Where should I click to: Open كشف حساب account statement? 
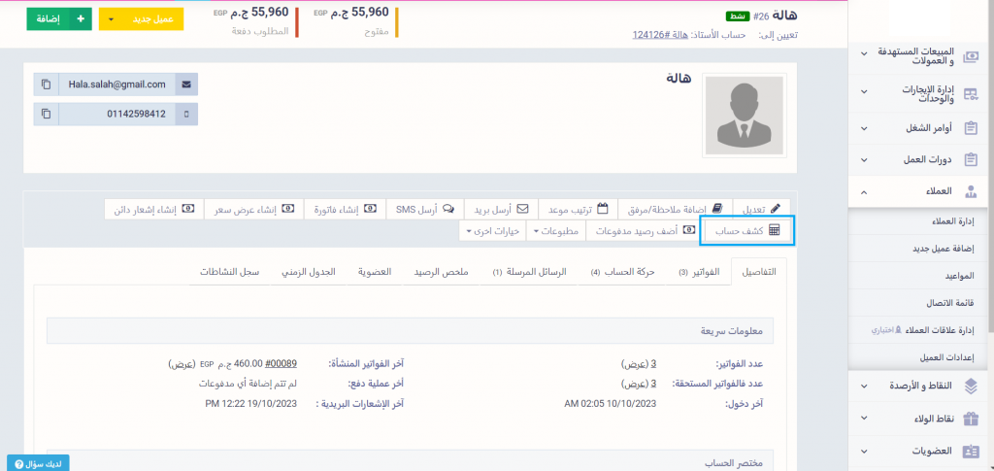[x=748, y=231]
